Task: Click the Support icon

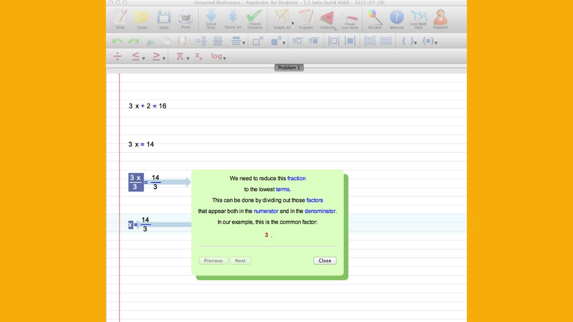Action: tap(440, 19)
